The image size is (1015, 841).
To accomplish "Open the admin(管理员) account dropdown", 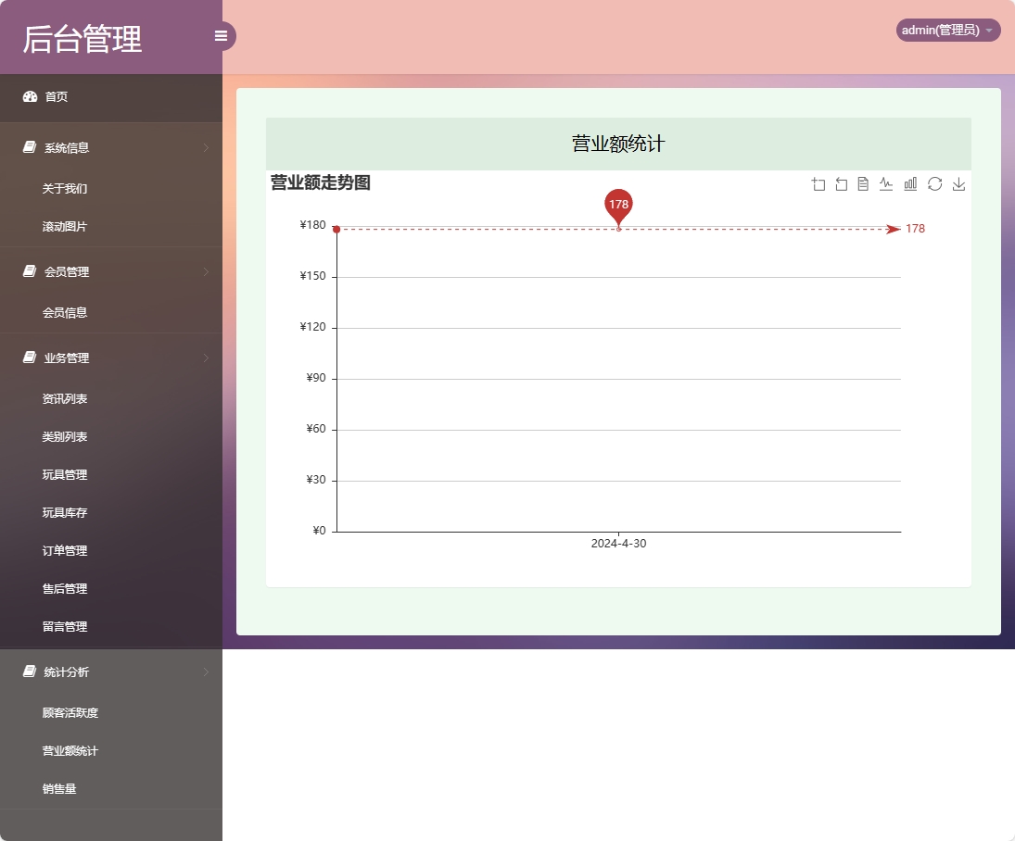I will pos(946,30).
